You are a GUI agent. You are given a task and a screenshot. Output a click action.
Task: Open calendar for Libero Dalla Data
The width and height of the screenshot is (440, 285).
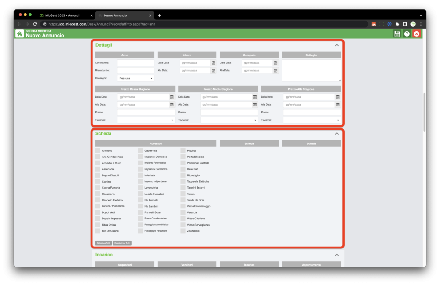tap(213, 63)
